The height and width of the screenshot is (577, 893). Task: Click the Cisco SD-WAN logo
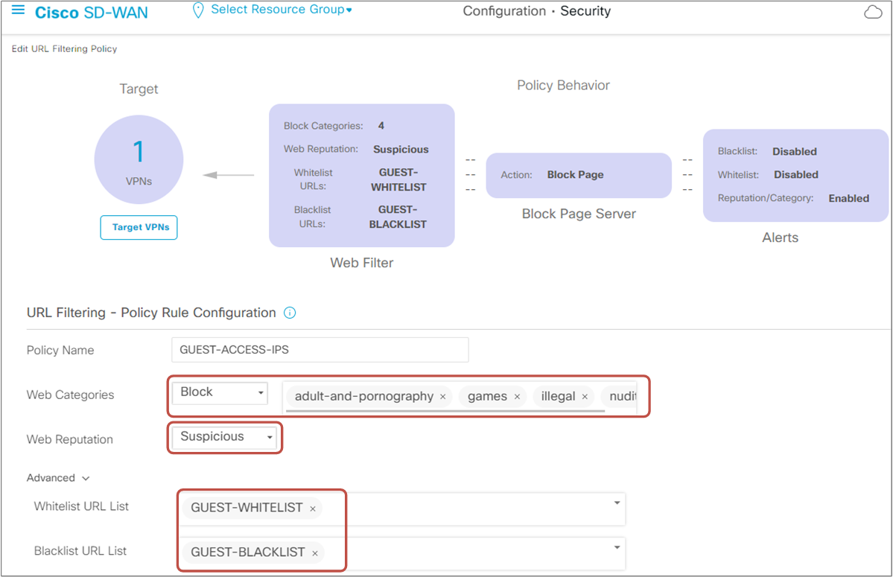click(x=91, y=12)
